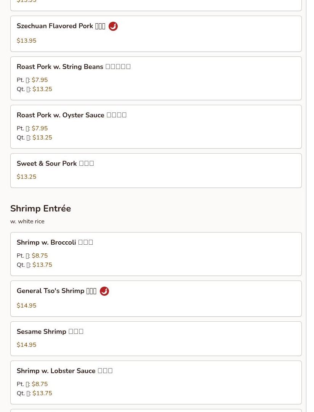Open the Shrimp w. Broccoli item
The height and width of the screenshot is (412, 314).
tap(156, 254)
